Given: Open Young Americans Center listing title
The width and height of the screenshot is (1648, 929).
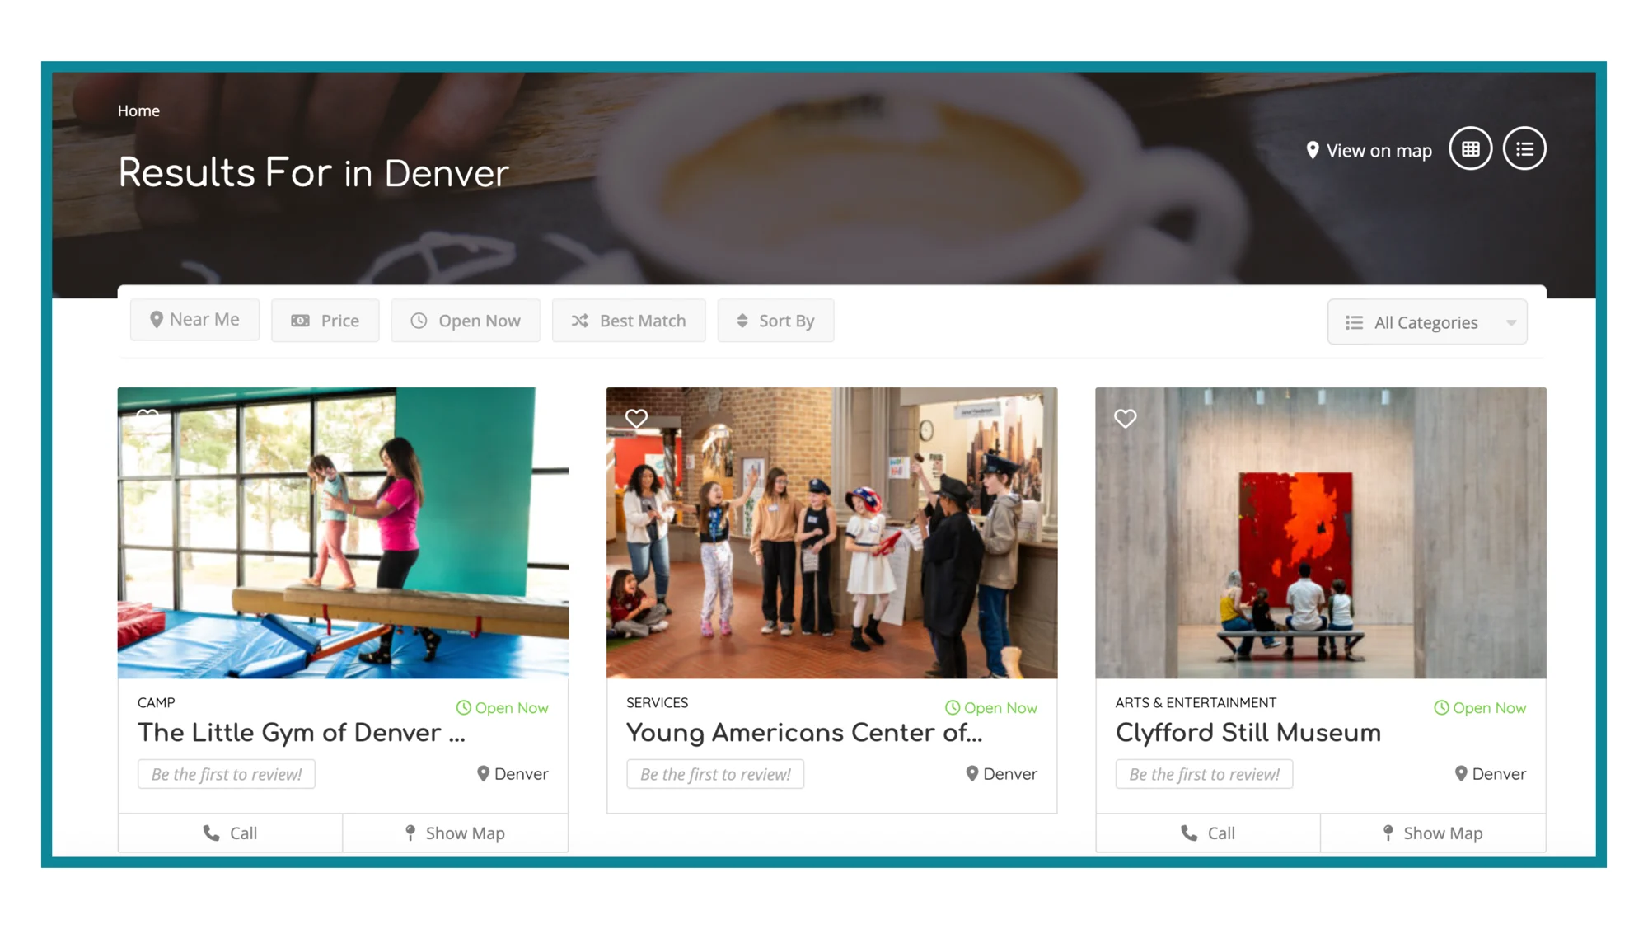Looking at the screenshot, I should (x=804, y=732).
